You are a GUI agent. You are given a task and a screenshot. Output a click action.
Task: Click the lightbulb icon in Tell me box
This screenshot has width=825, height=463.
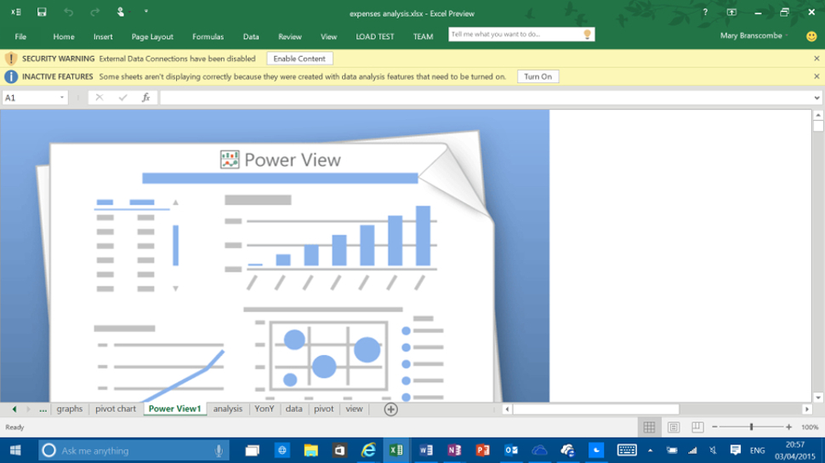[587, 34]
